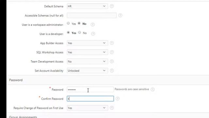
Task: Click the Password input field
Action: click(90, 89)
